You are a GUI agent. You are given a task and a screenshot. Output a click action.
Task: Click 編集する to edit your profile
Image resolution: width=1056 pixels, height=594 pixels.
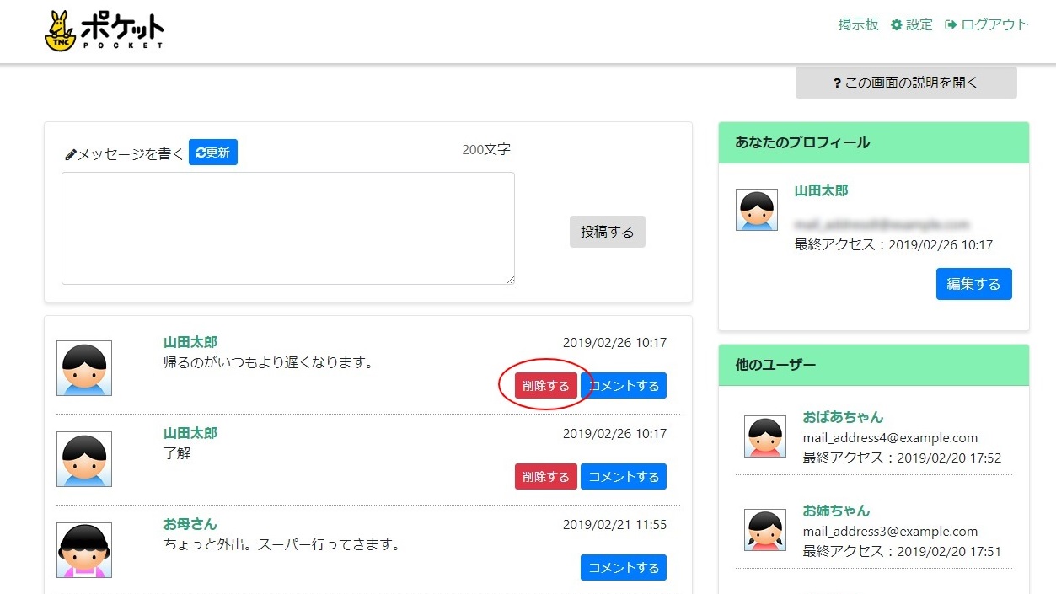(x=973, y=284)
